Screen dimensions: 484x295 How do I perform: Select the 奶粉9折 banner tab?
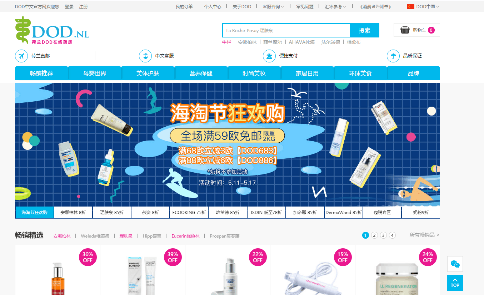point(421,212)
